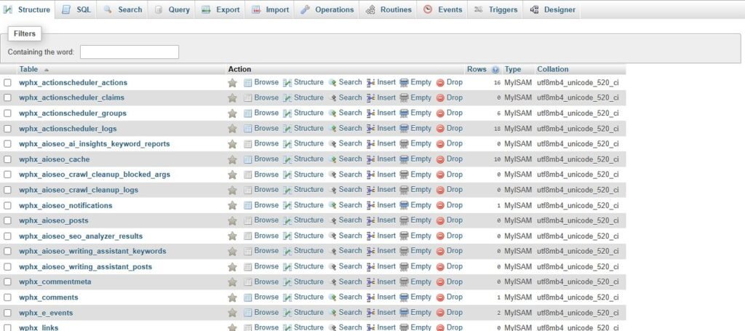Open the Triggers tab
This screenshot has width=745, height=331.
pos(495,9)
